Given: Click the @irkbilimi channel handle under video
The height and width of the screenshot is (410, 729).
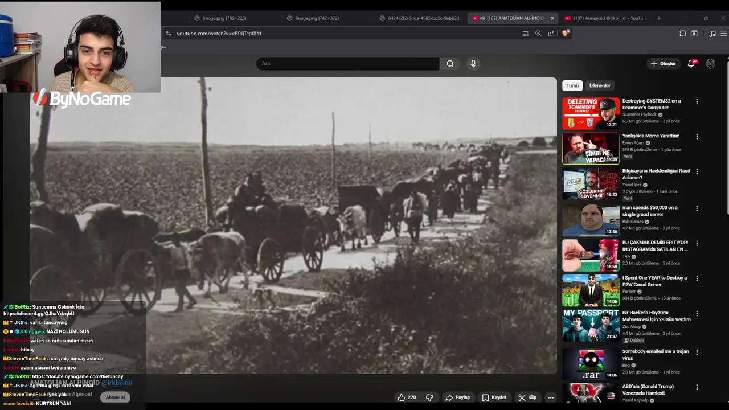Looking at the screenshot, I should [x=116, y=383].
